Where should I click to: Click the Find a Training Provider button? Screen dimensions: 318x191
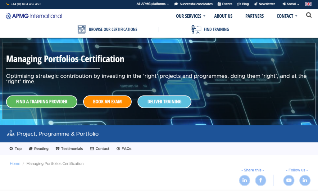pyautogui.click(x=42, y=102)
